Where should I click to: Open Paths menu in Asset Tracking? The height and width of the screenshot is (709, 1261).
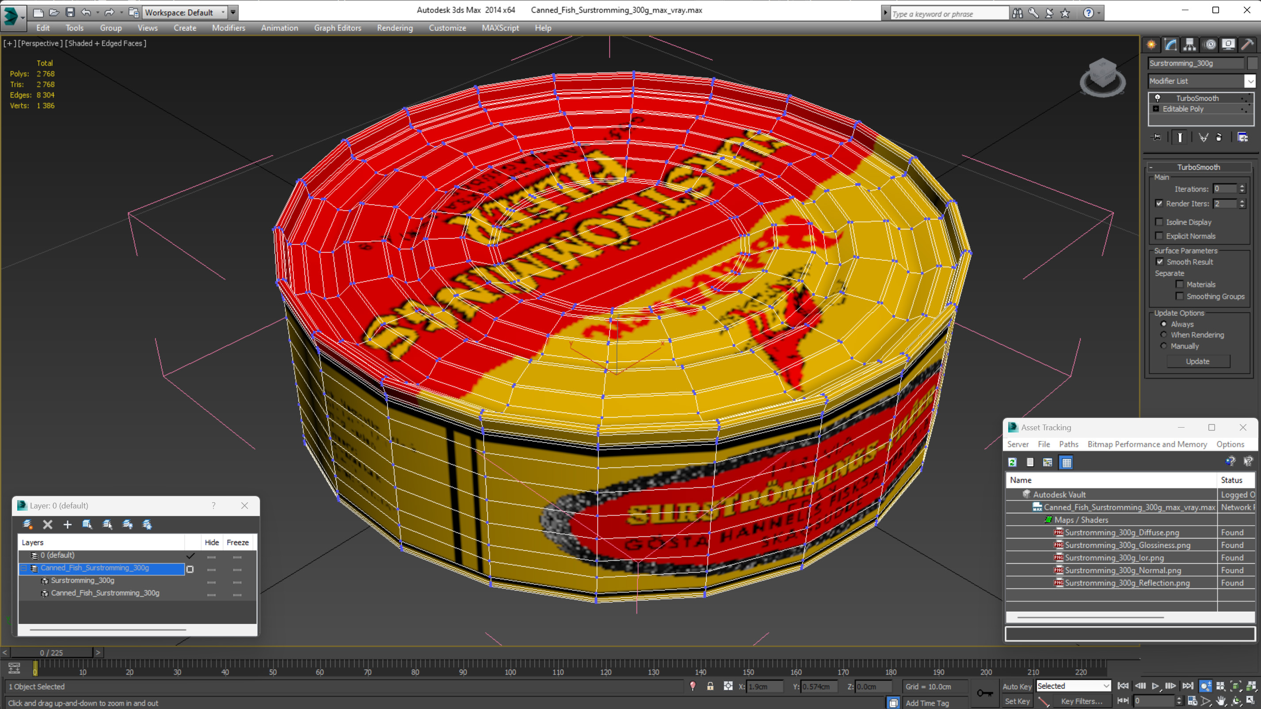point(1068,444)
